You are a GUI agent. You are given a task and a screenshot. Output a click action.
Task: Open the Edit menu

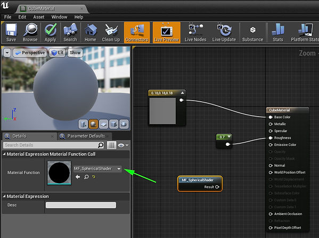pyautogui.click(x=22, y=17)
